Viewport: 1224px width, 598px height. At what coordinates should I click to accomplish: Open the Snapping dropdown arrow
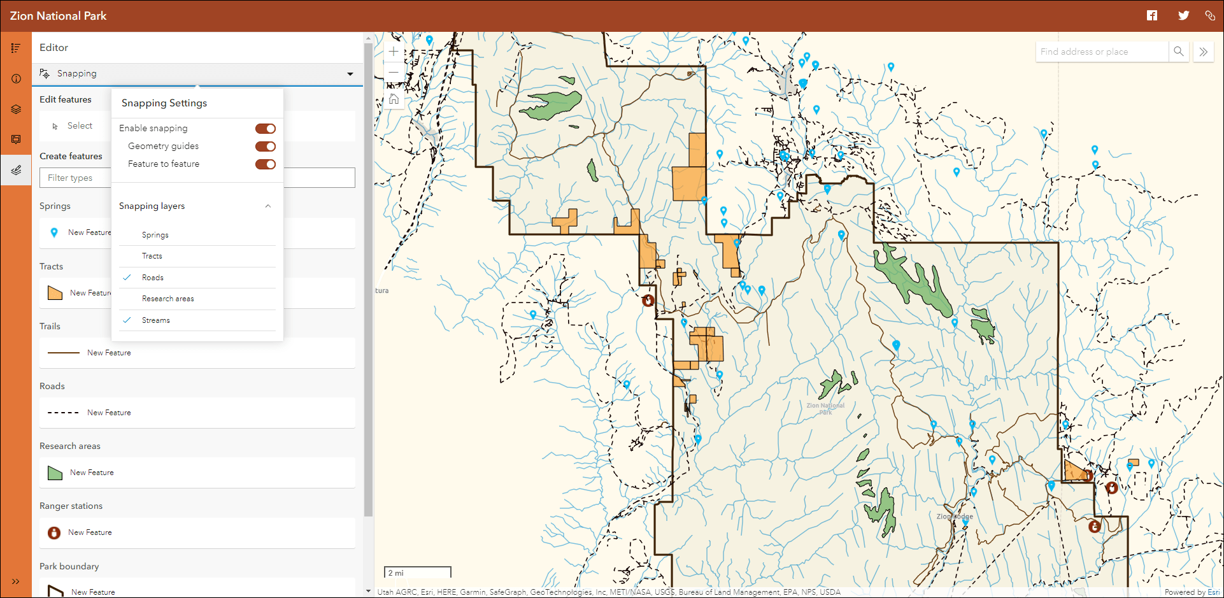click(350, 74)
